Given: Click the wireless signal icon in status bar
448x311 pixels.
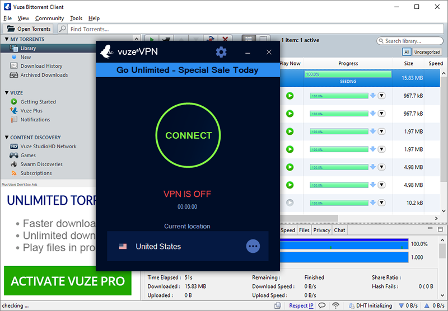Looking at the screenshot, I should tap(335, 305).
